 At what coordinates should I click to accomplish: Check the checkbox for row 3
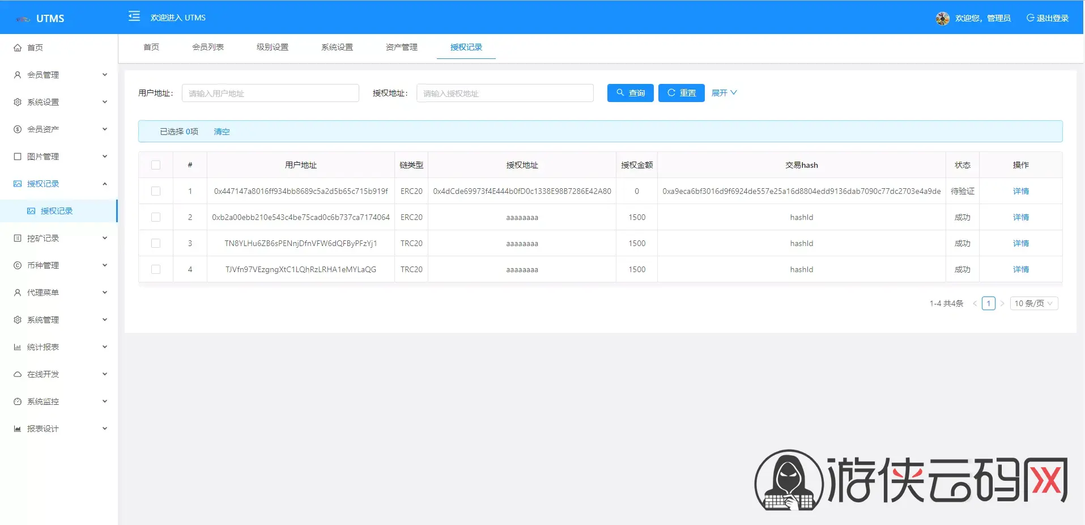pos(156,243)
